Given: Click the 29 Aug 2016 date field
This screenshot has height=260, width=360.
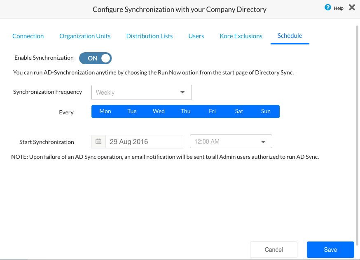Looking at the screenshot, I should pyautogui.click(x=144, y=142).
